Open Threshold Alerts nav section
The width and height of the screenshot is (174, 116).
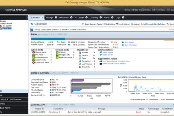(14, 108)
